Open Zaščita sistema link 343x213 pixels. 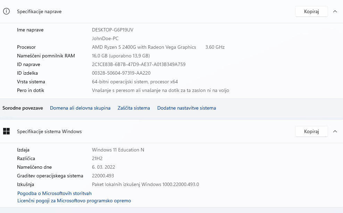point(134,108)
